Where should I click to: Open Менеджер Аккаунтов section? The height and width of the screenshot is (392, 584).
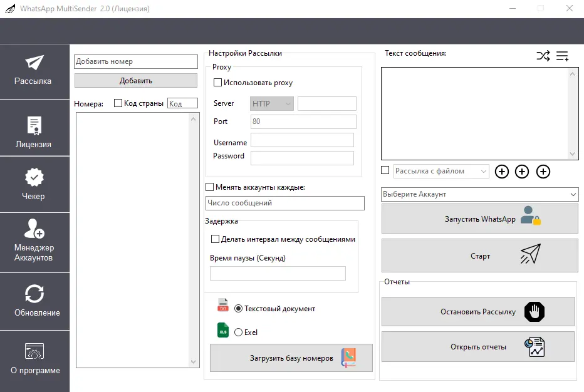(x=34, y=242)
